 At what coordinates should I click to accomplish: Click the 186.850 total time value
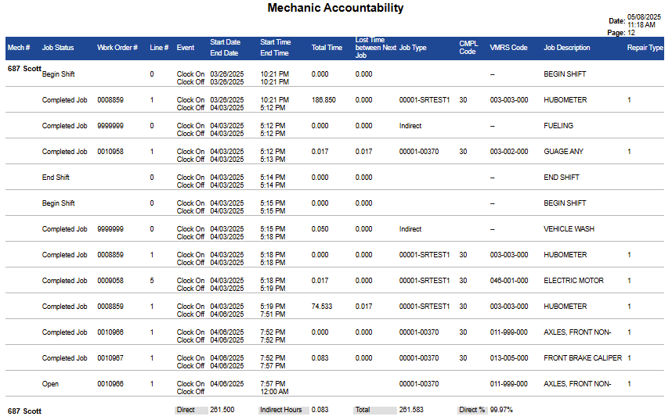(323, 100)
